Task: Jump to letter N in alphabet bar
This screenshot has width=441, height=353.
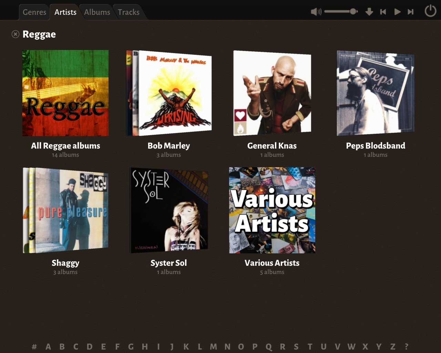Action: pos(227,346)
